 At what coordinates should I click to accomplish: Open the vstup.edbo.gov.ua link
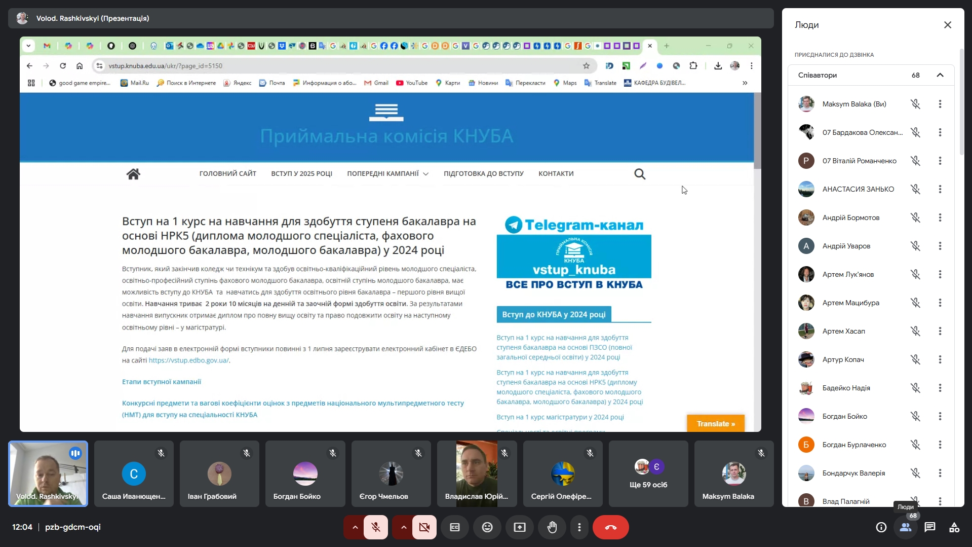tap(188, 360)
